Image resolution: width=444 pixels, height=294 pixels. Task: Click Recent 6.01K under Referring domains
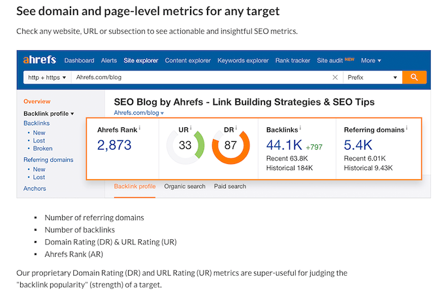[x=365, y=158]
